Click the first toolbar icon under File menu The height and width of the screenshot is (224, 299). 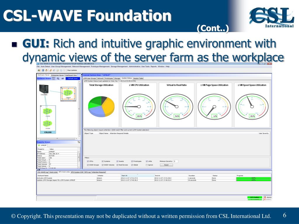39,70
